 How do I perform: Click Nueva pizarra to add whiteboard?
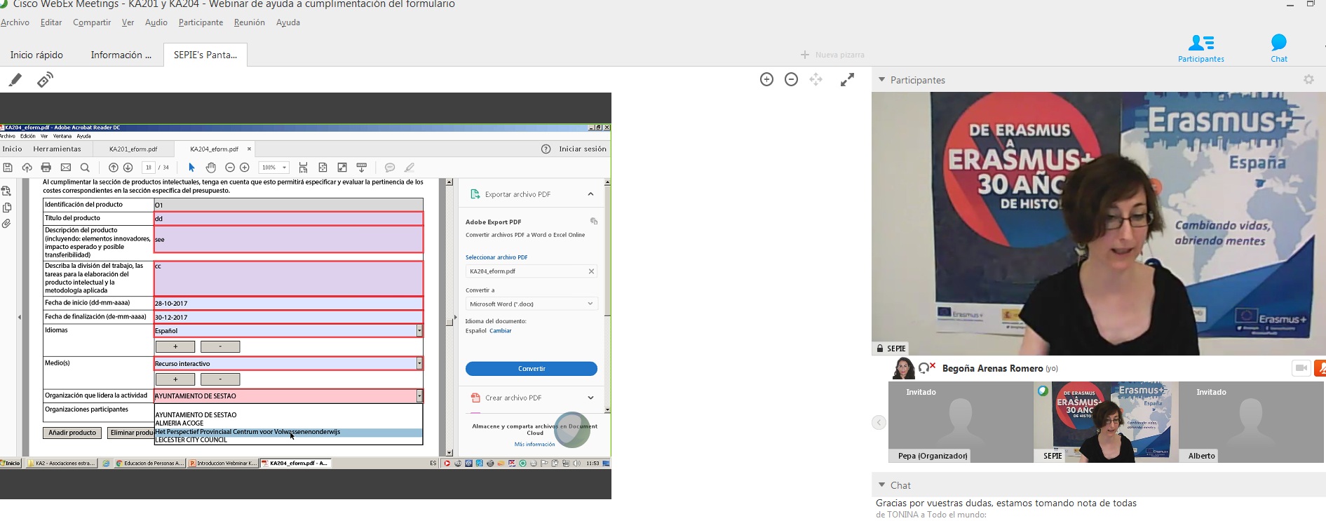pos(832,55)
